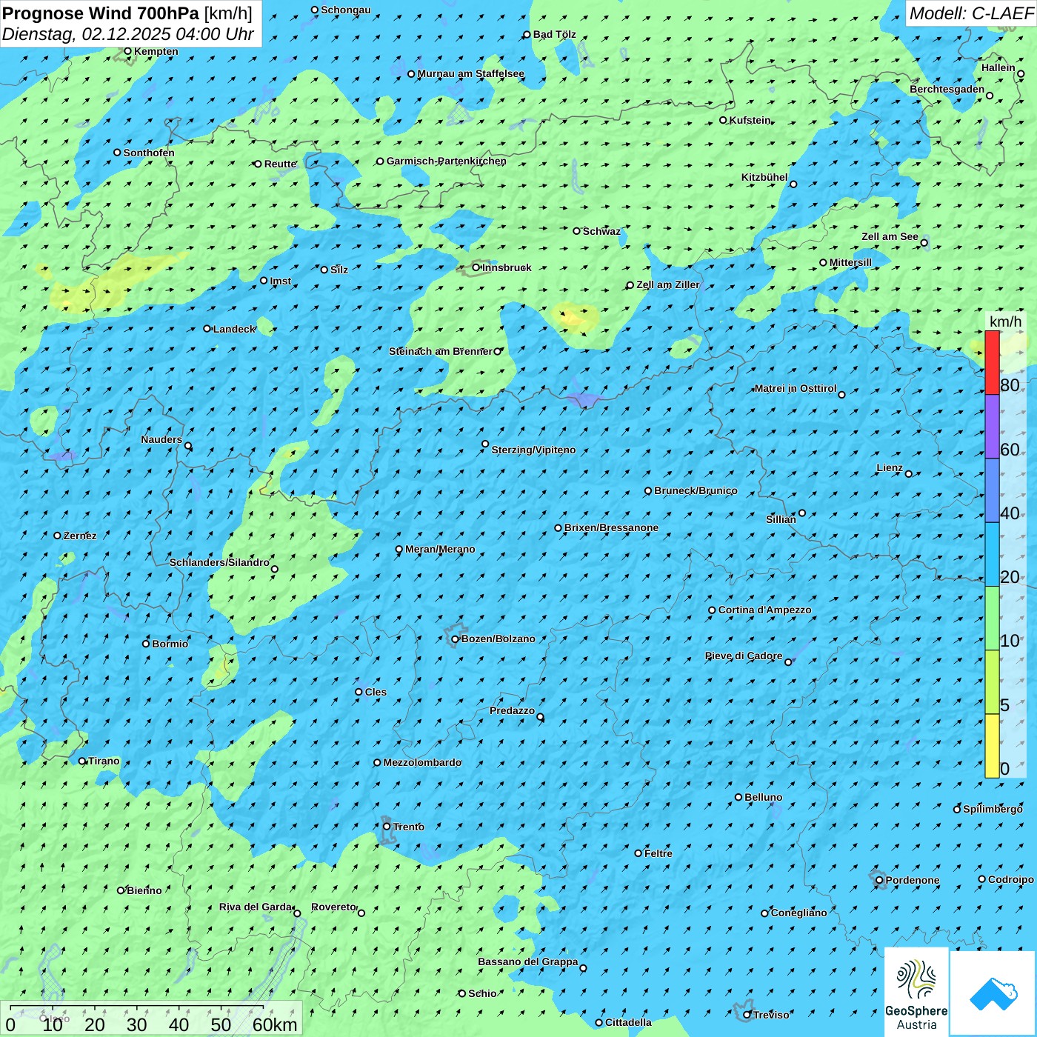1037x1037 pixels.
Task: Click the Schlanders/Silandro label
Action: pyautogui.click(x=219, y=562)
